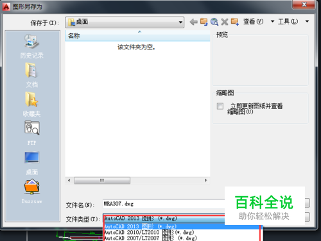This screenshot has width=321, height=241.
Task: Click the scroll right arrow of file list
Action: tap(206, 180)
